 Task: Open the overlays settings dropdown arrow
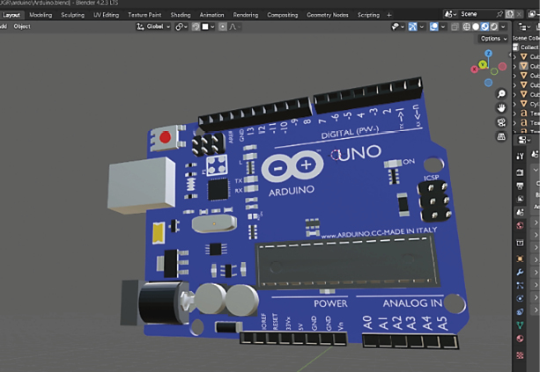pyautogui.click(x=443, y=26)
